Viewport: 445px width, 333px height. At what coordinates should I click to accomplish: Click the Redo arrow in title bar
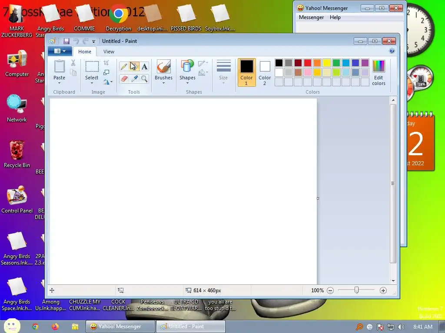coord(85,41)
